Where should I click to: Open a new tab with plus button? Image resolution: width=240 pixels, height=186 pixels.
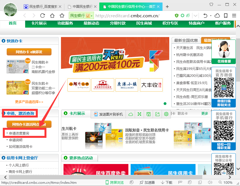click(167, 7)
